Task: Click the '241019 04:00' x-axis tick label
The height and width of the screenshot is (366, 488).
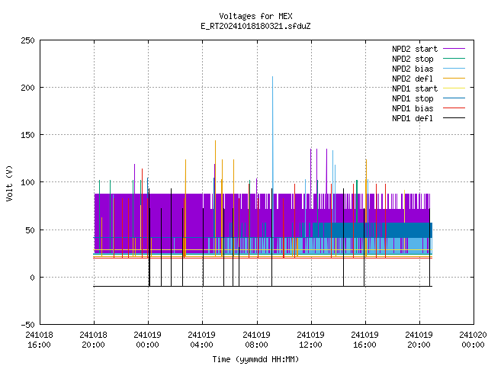Action: pos(201,340)
